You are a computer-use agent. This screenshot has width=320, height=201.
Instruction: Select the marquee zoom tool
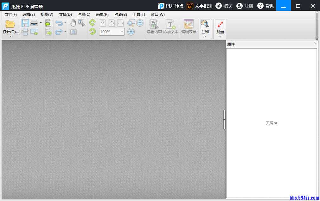[131, 23]
